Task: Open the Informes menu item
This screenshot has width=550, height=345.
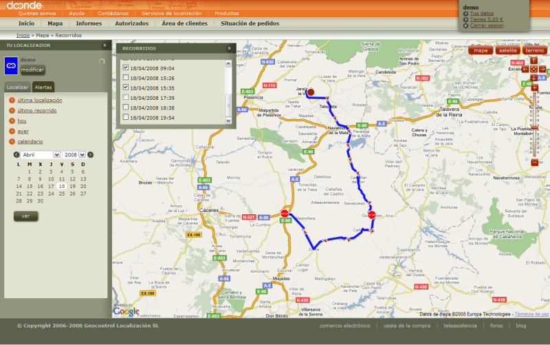Action: point(89,23)
